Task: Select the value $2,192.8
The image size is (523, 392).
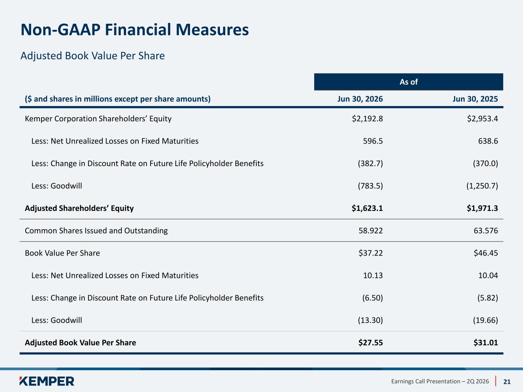Action: (367, 119)
